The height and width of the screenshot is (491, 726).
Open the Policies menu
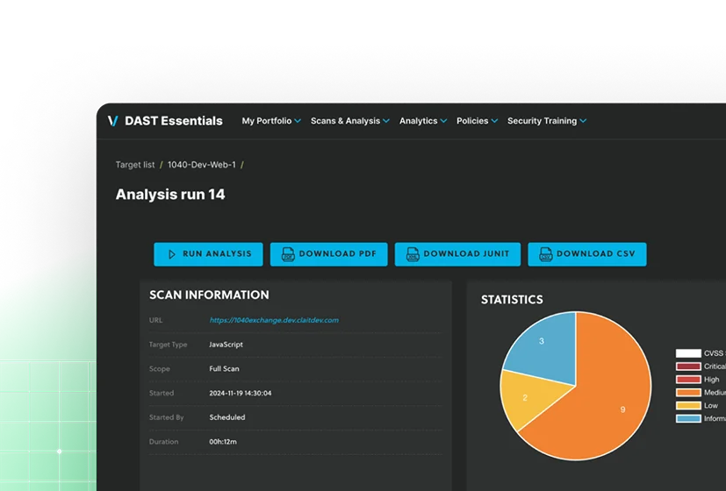tap(477, 121)
